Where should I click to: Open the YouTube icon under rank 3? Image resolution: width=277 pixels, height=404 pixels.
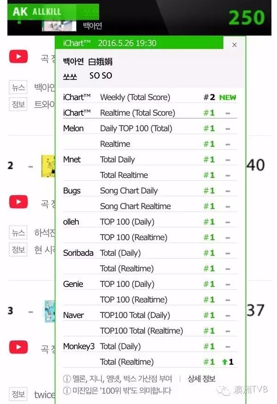click(x=18, y=347)
